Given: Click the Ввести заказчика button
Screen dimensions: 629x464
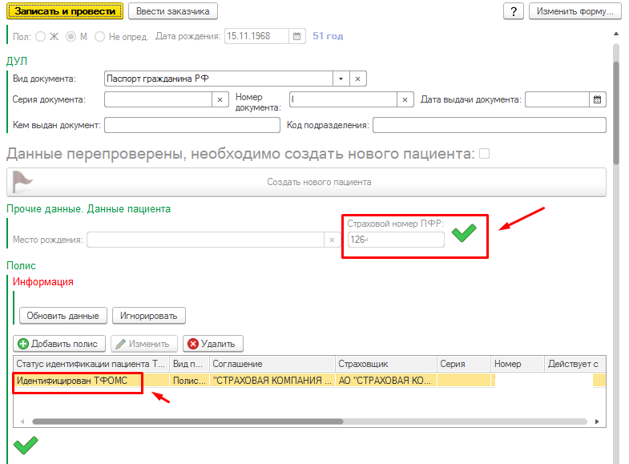Looking at the screenshot, I should coord(173,11).
